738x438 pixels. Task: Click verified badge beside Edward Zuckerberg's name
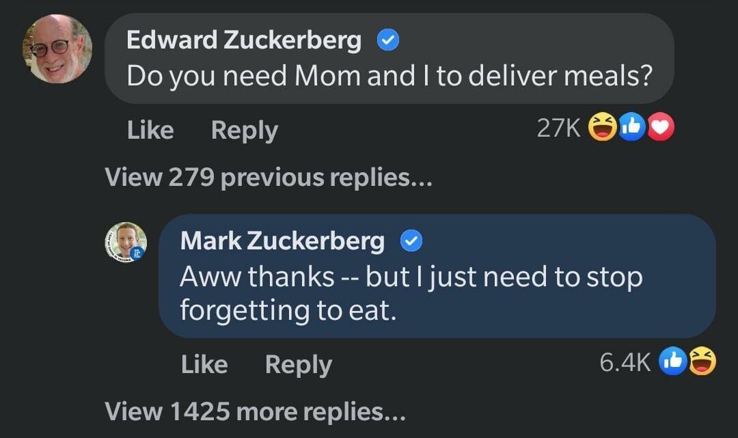tap(388, 41)
